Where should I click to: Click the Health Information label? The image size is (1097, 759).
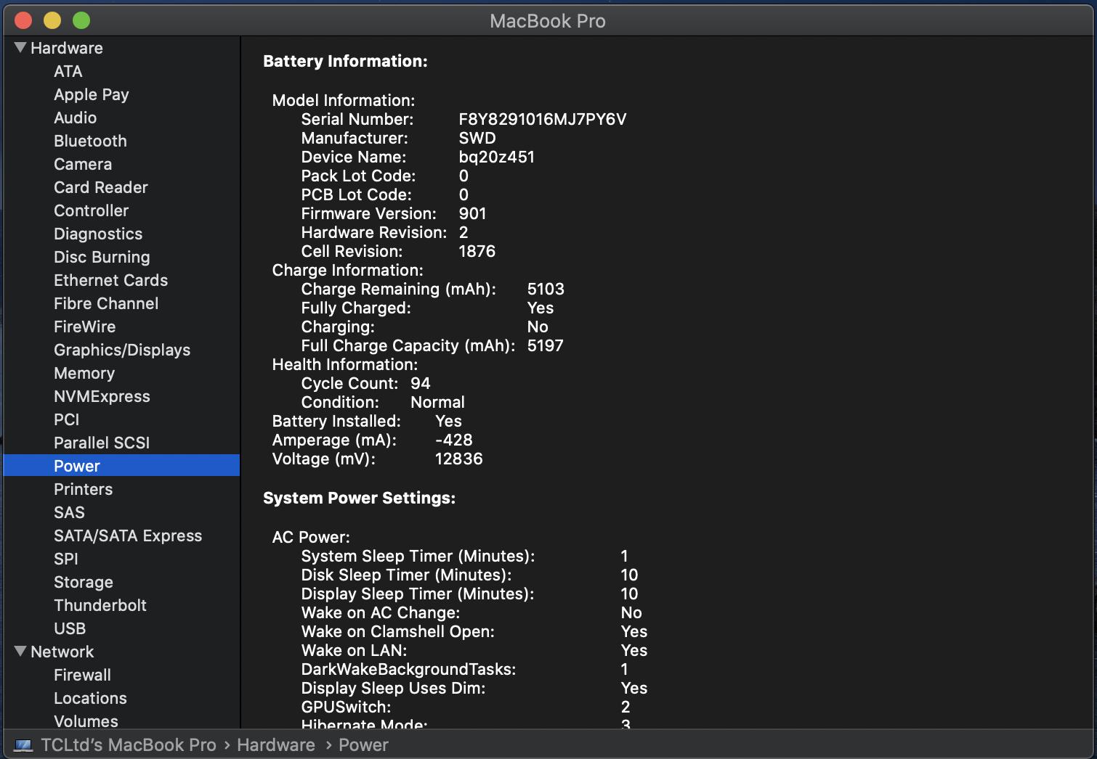pos(345,364)
